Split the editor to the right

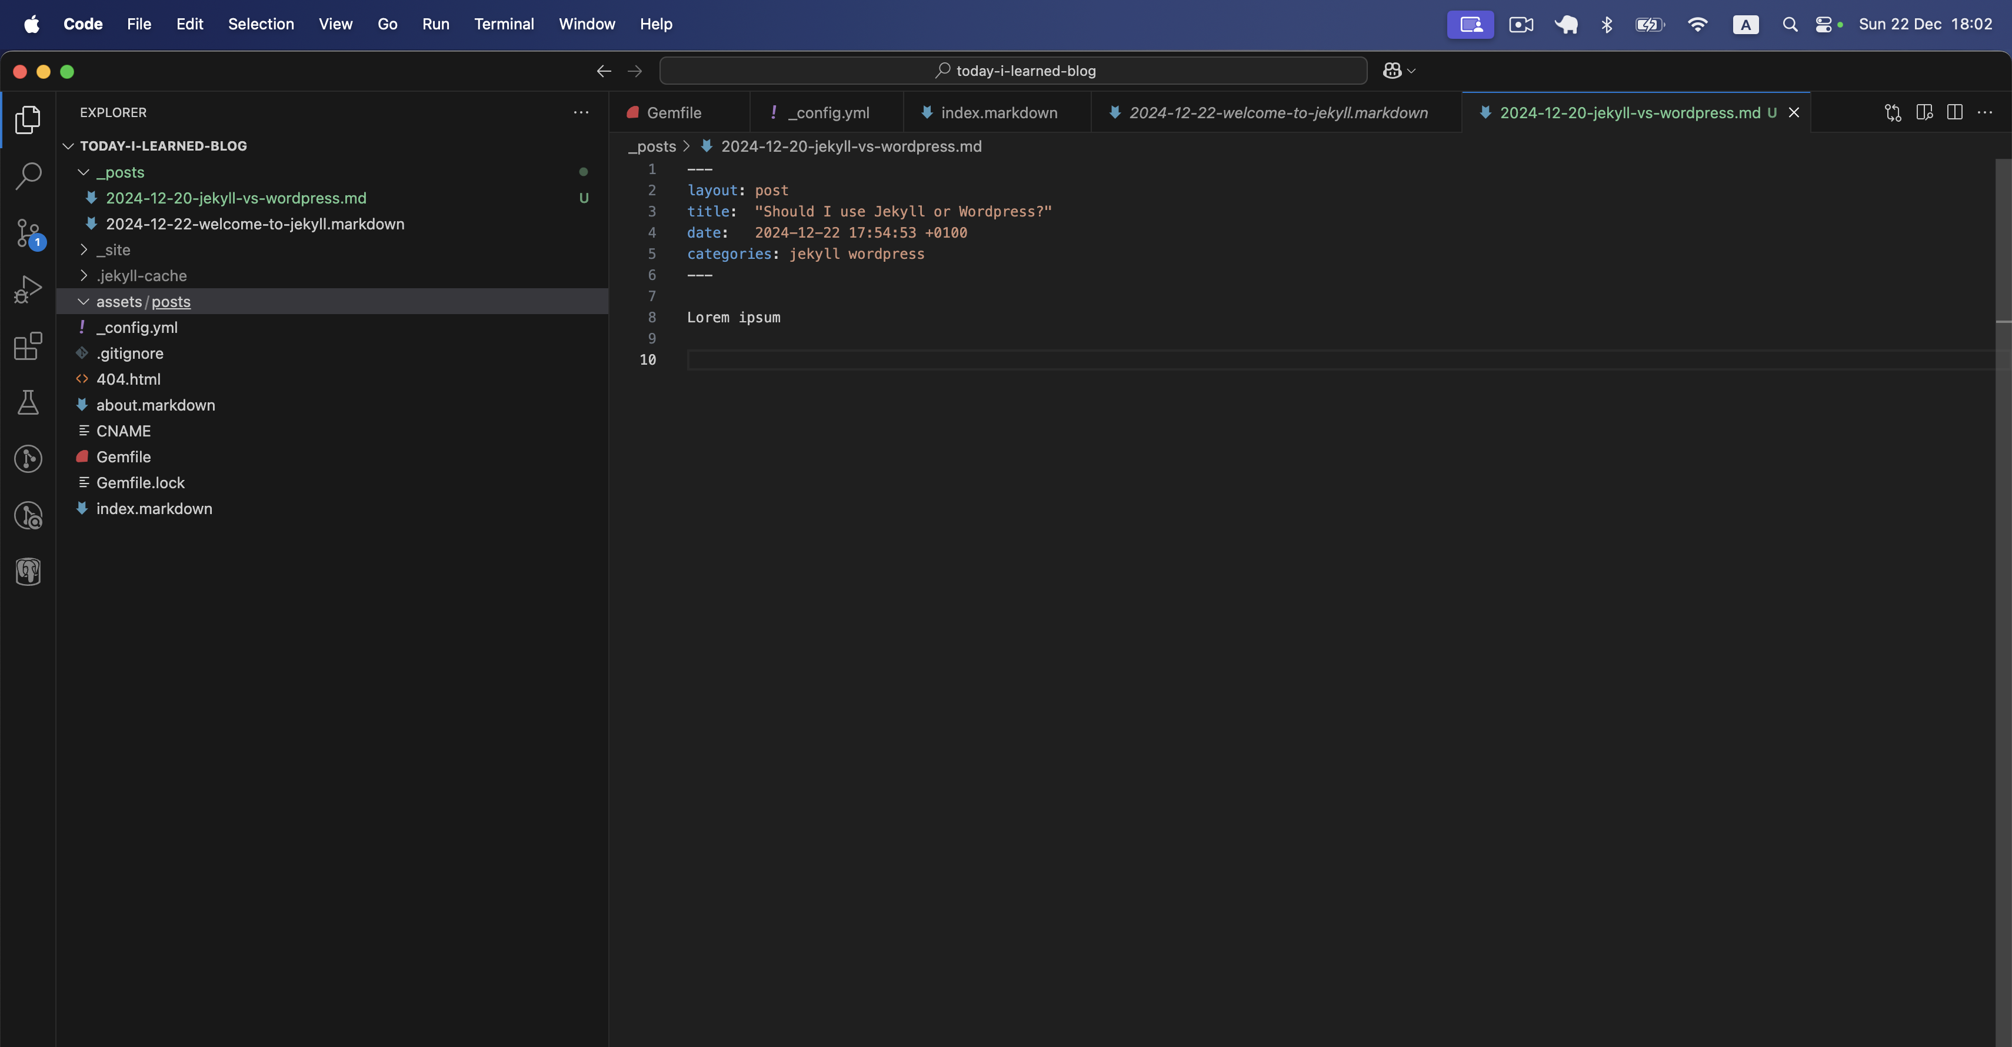(1955, 112)
